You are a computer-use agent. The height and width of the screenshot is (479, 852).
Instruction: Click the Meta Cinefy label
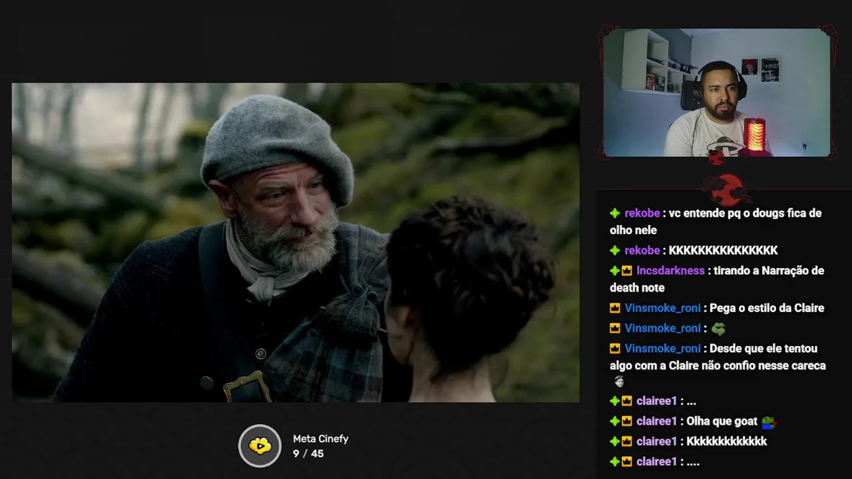(x=320, y=438)
